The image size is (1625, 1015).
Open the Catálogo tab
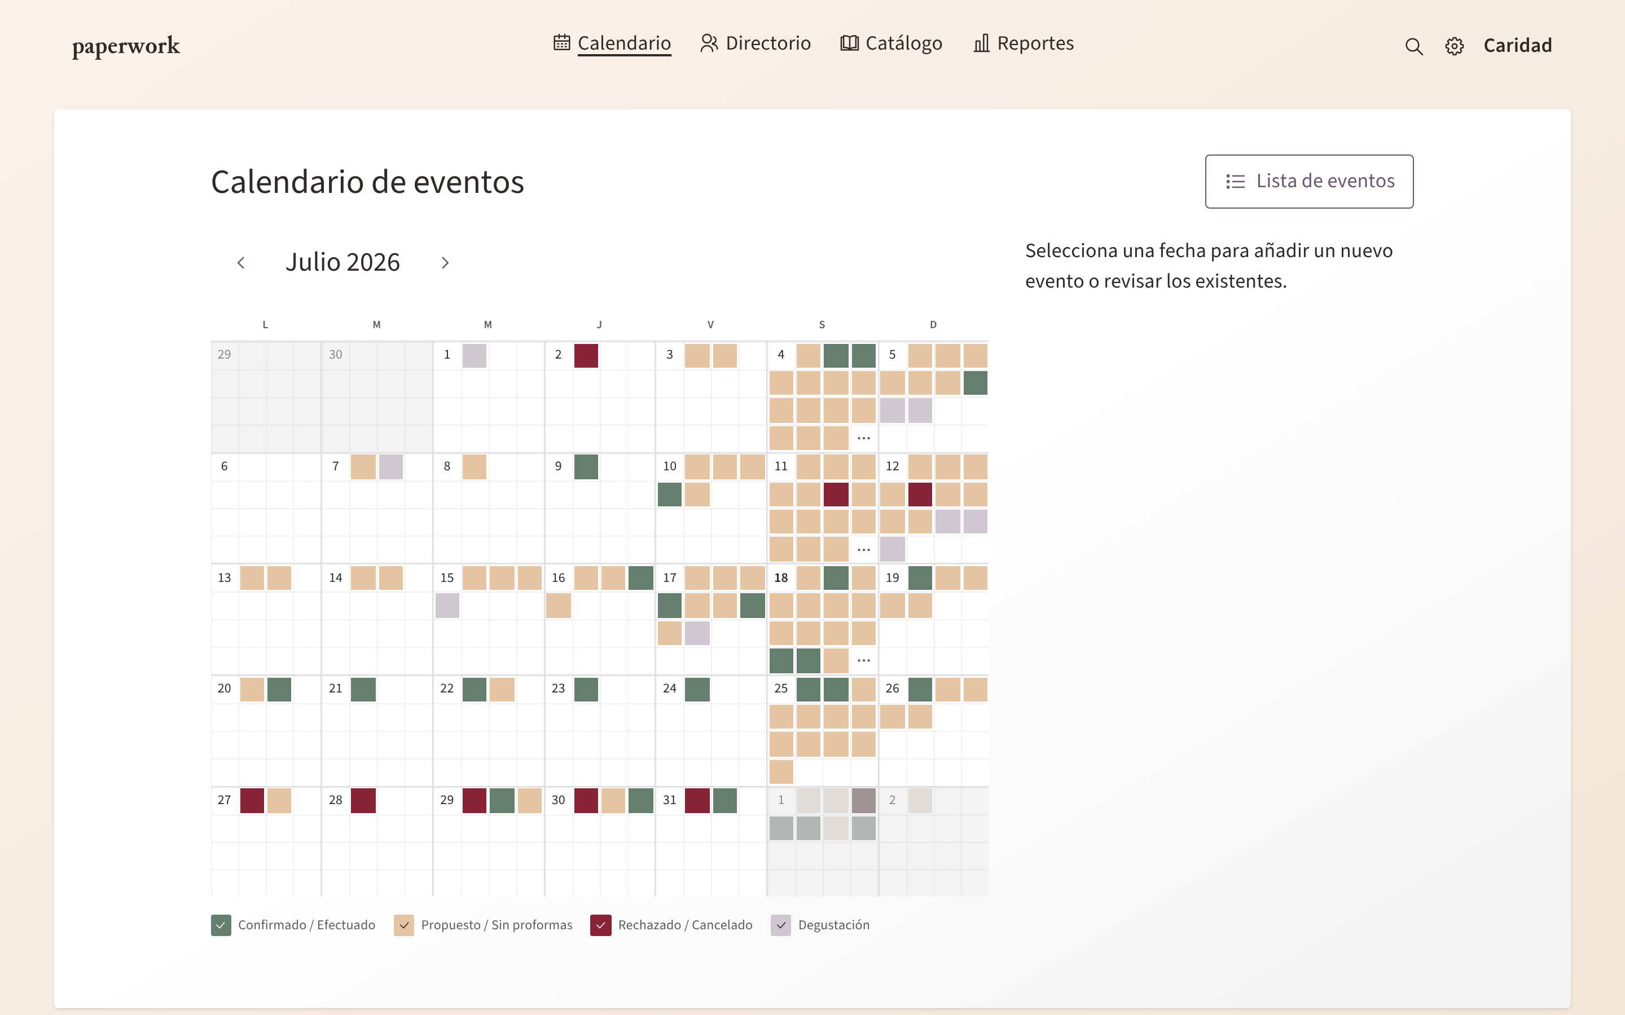click(x=891, y=43)
